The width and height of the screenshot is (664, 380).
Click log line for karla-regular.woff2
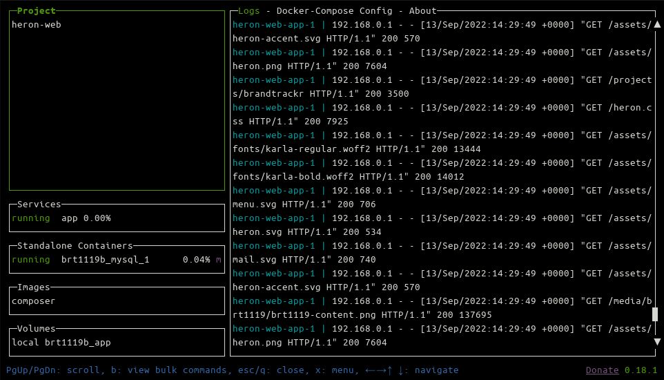click(442, 142)
